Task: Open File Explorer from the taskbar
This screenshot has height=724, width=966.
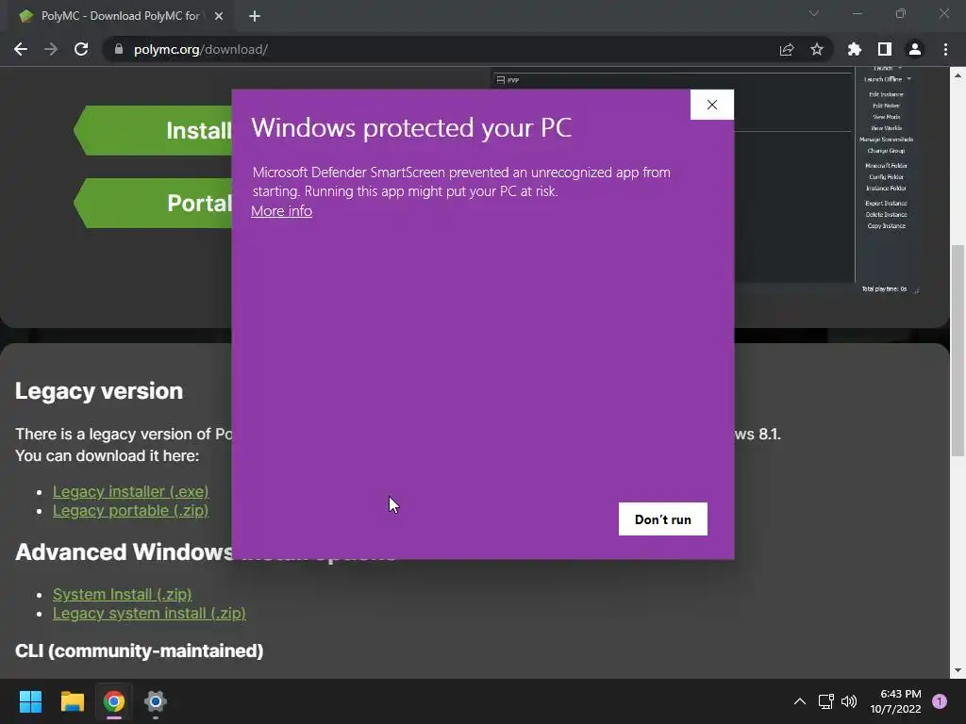Action: [72, 701]
